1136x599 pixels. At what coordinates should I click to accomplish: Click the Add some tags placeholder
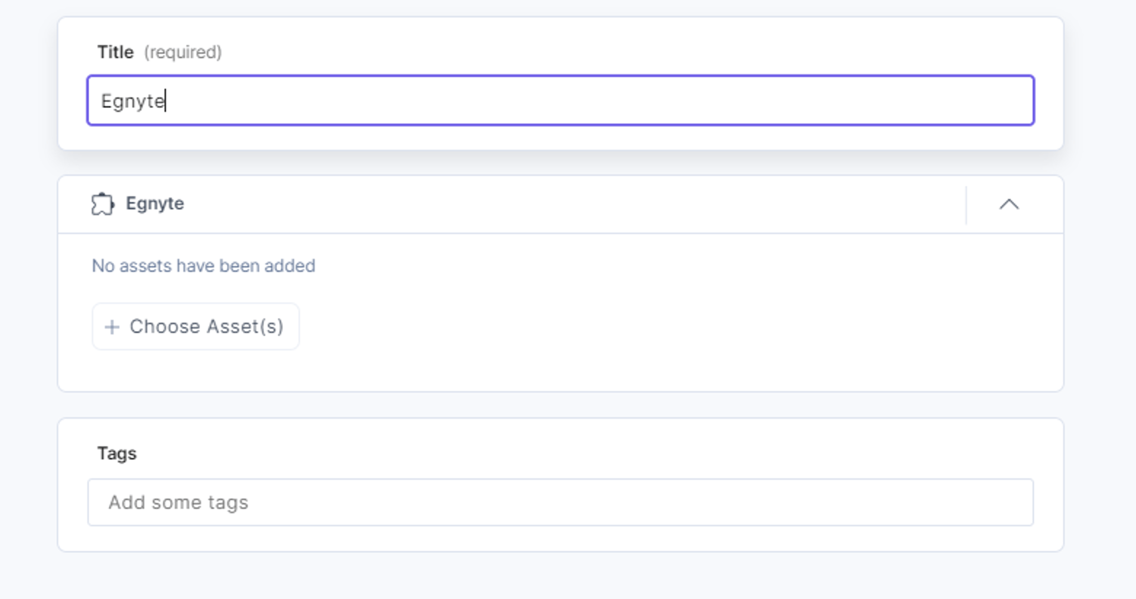(178, 503)
